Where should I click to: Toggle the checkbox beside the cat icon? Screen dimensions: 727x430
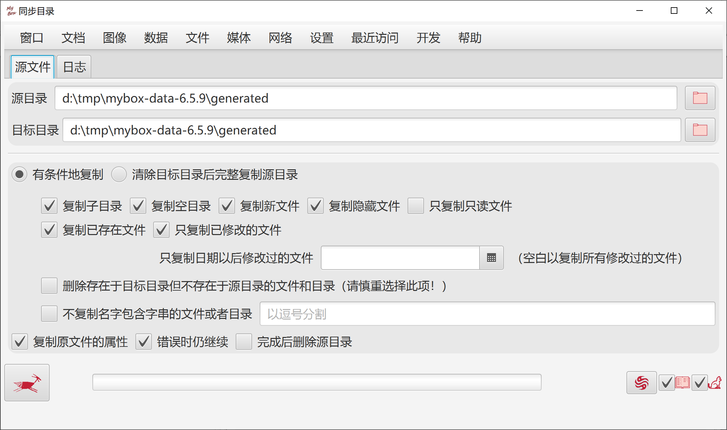coord(700,383)
